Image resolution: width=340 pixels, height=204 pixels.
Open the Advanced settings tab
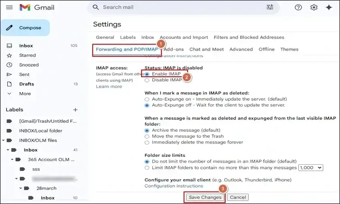(x=241, y=49)
